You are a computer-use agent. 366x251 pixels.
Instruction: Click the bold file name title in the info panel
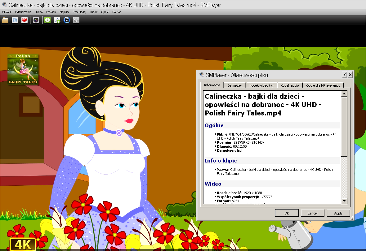pyautogui.click(x=263, y=105)
